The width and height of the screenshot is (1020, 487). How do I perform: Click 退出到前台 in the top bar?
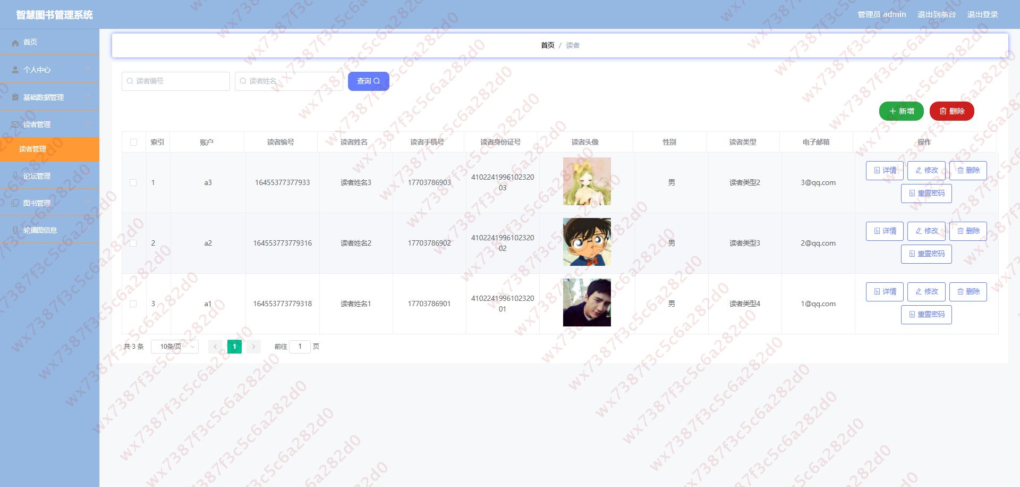coord(937,14)
